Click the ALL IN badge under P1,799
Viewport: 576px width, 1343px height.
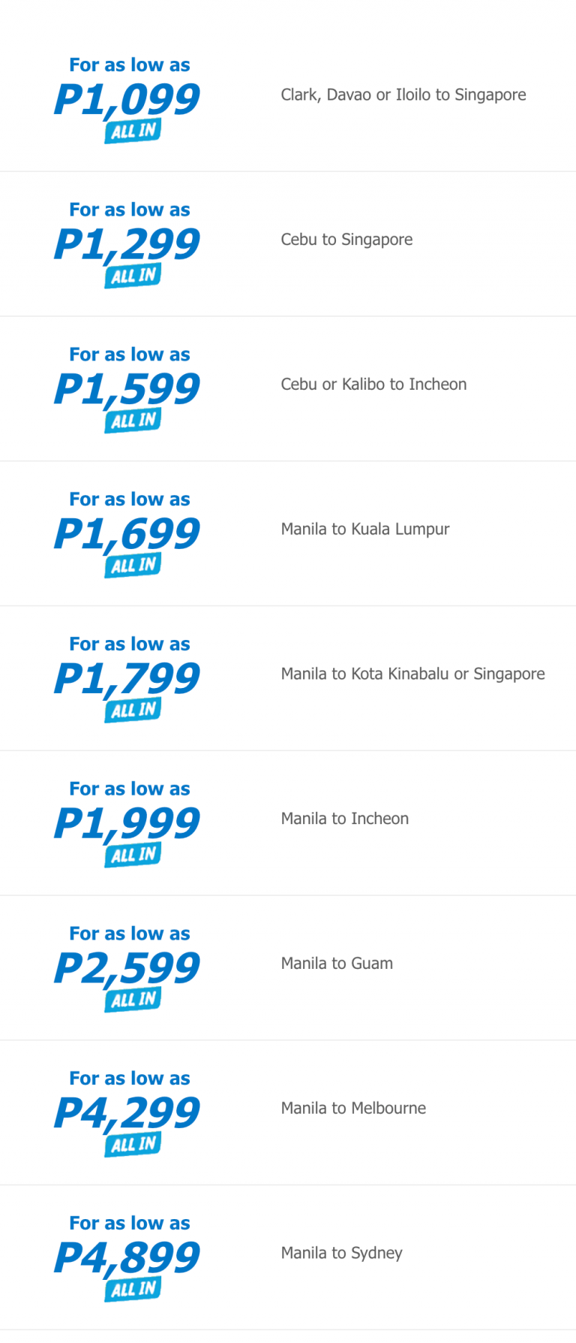(133, 711)
